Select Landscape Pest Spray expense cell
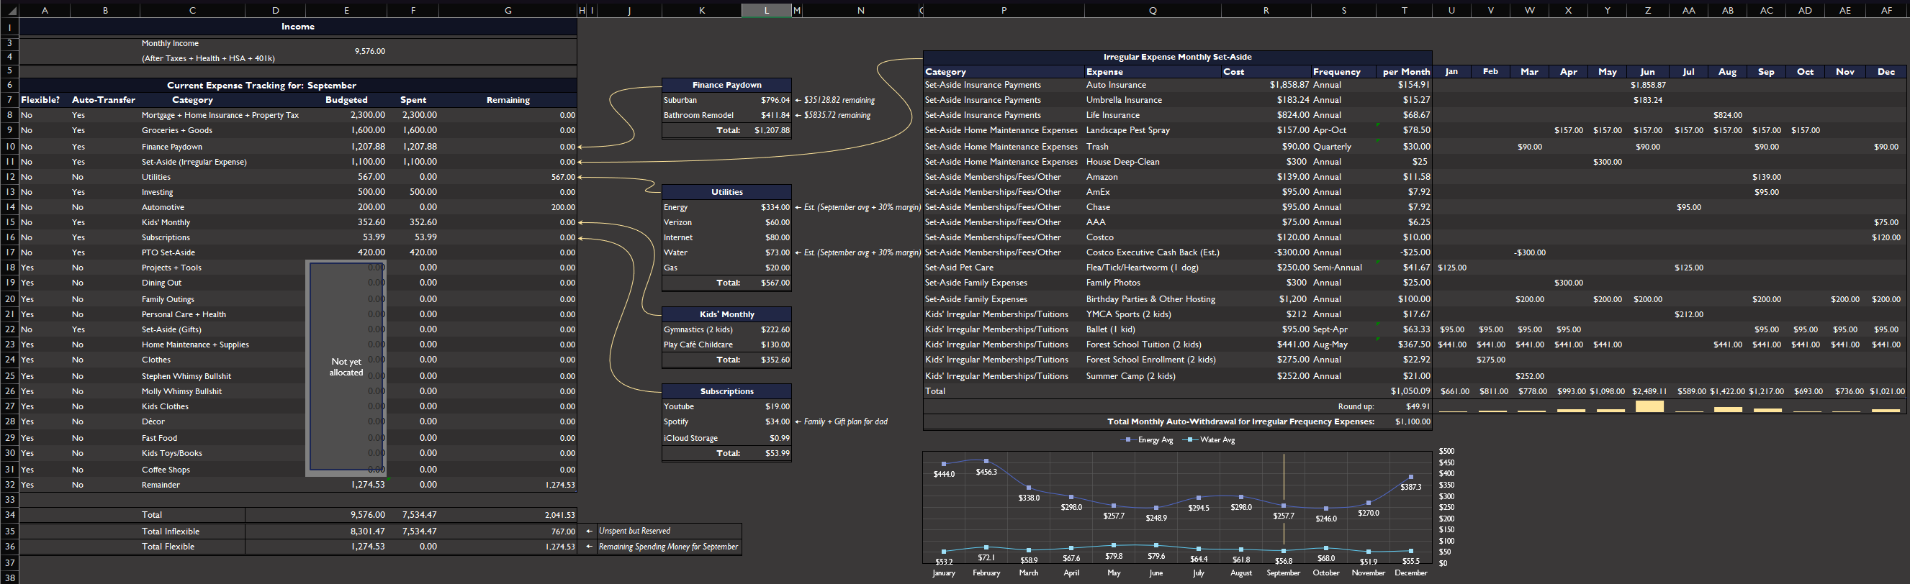The image size is (1910, 584). point(1127,130)
